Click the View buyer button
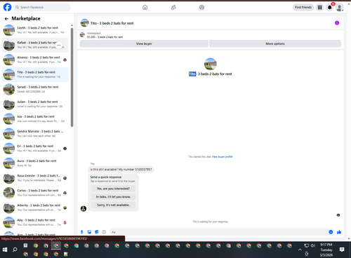This screenshot has height=258, width=351. [x=144, y=43]
